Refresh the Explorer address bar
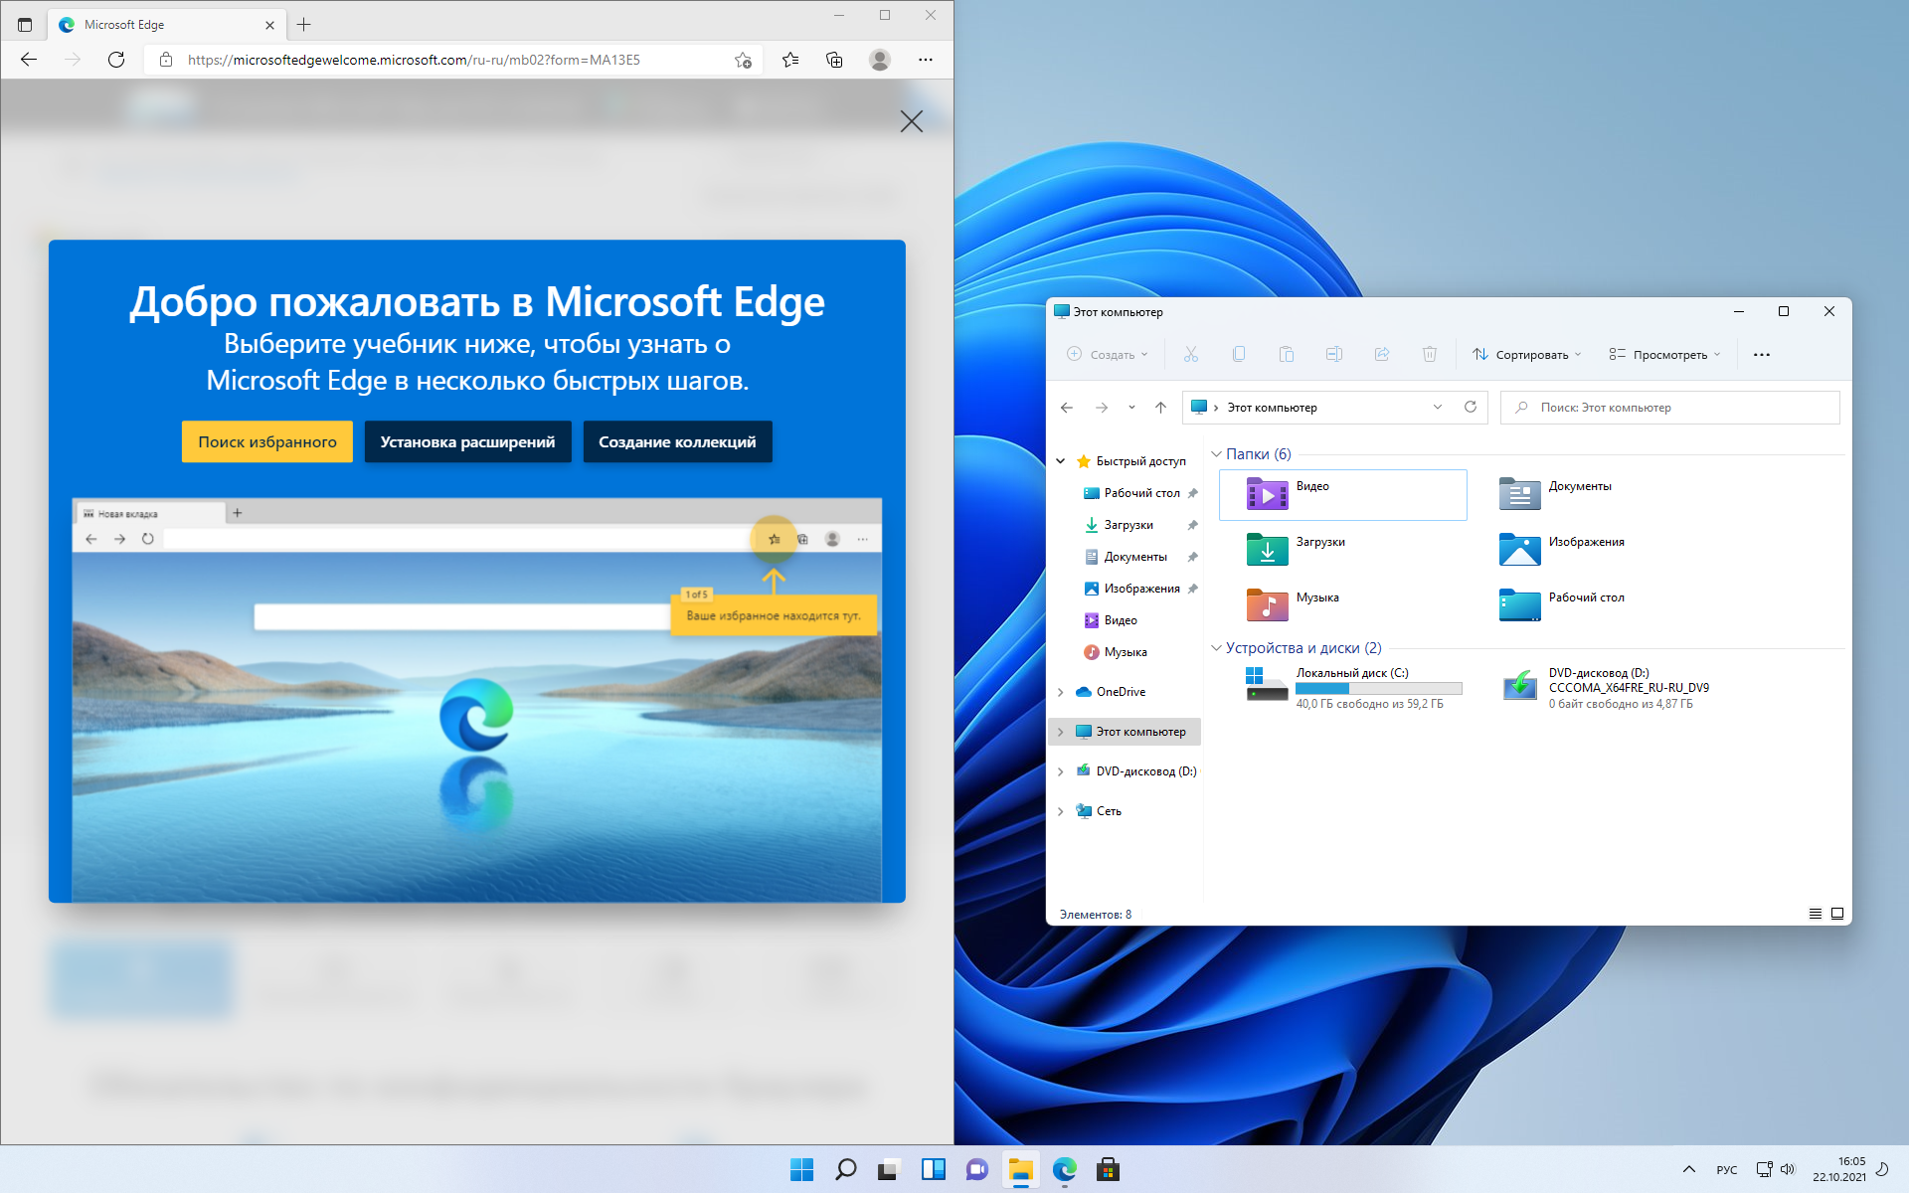The image size is (1909, 1193). [1470, 408]
